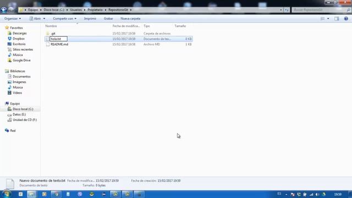Open Datos (E:) drive

tap(19, 114)
